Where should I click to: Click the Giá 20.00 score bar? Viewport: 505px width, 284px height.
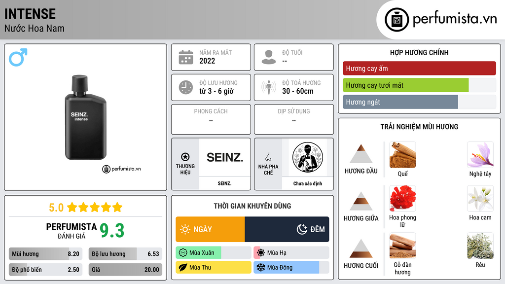(125, 270)
